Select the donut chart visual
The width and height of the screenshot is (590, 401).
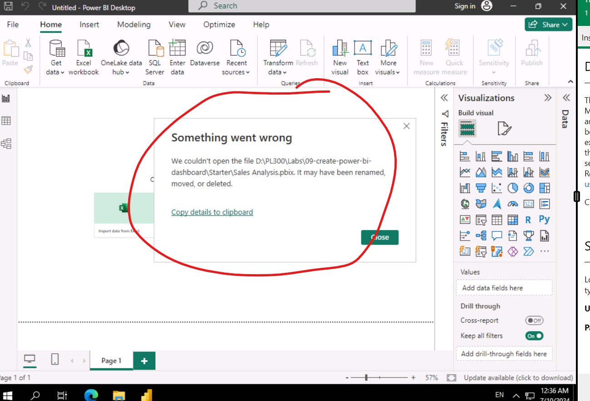coord(529,188)
